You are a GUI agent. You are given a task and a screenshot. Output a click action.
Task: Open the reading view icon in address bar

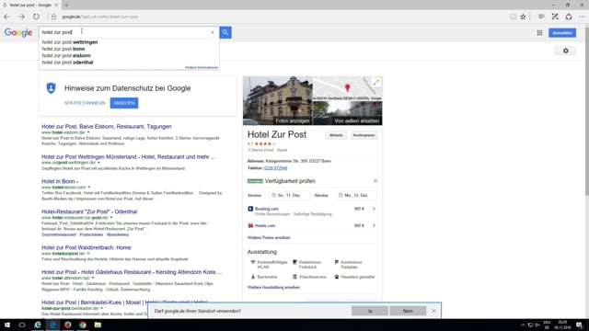click(514, 17)
